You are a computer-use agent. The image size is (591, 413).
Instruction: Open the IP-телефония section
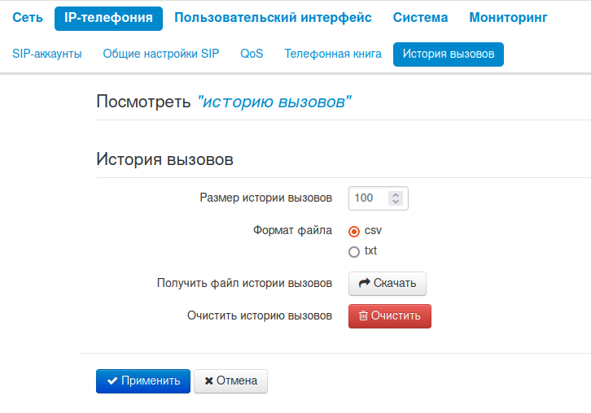click(108, 17)
